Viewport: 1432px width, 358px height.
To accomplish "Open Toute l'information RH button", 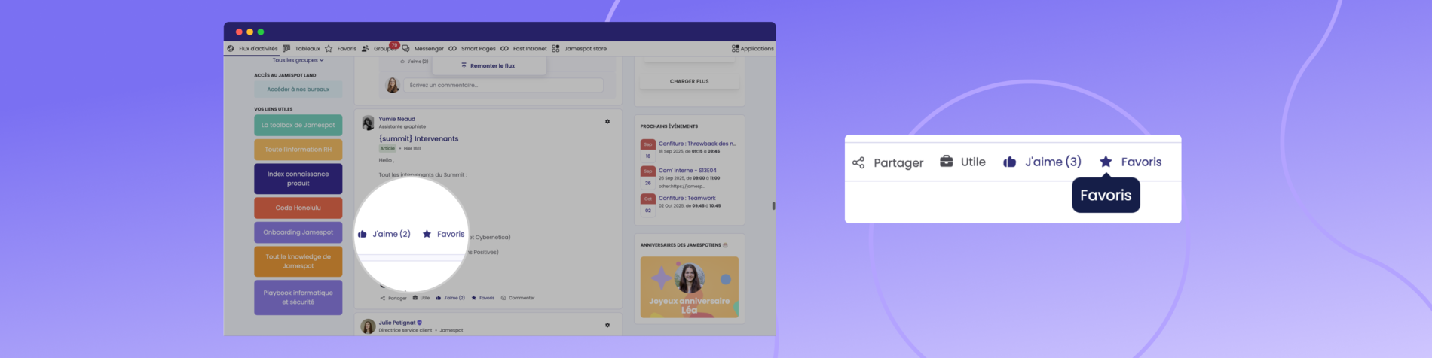I will click(298, 150).
